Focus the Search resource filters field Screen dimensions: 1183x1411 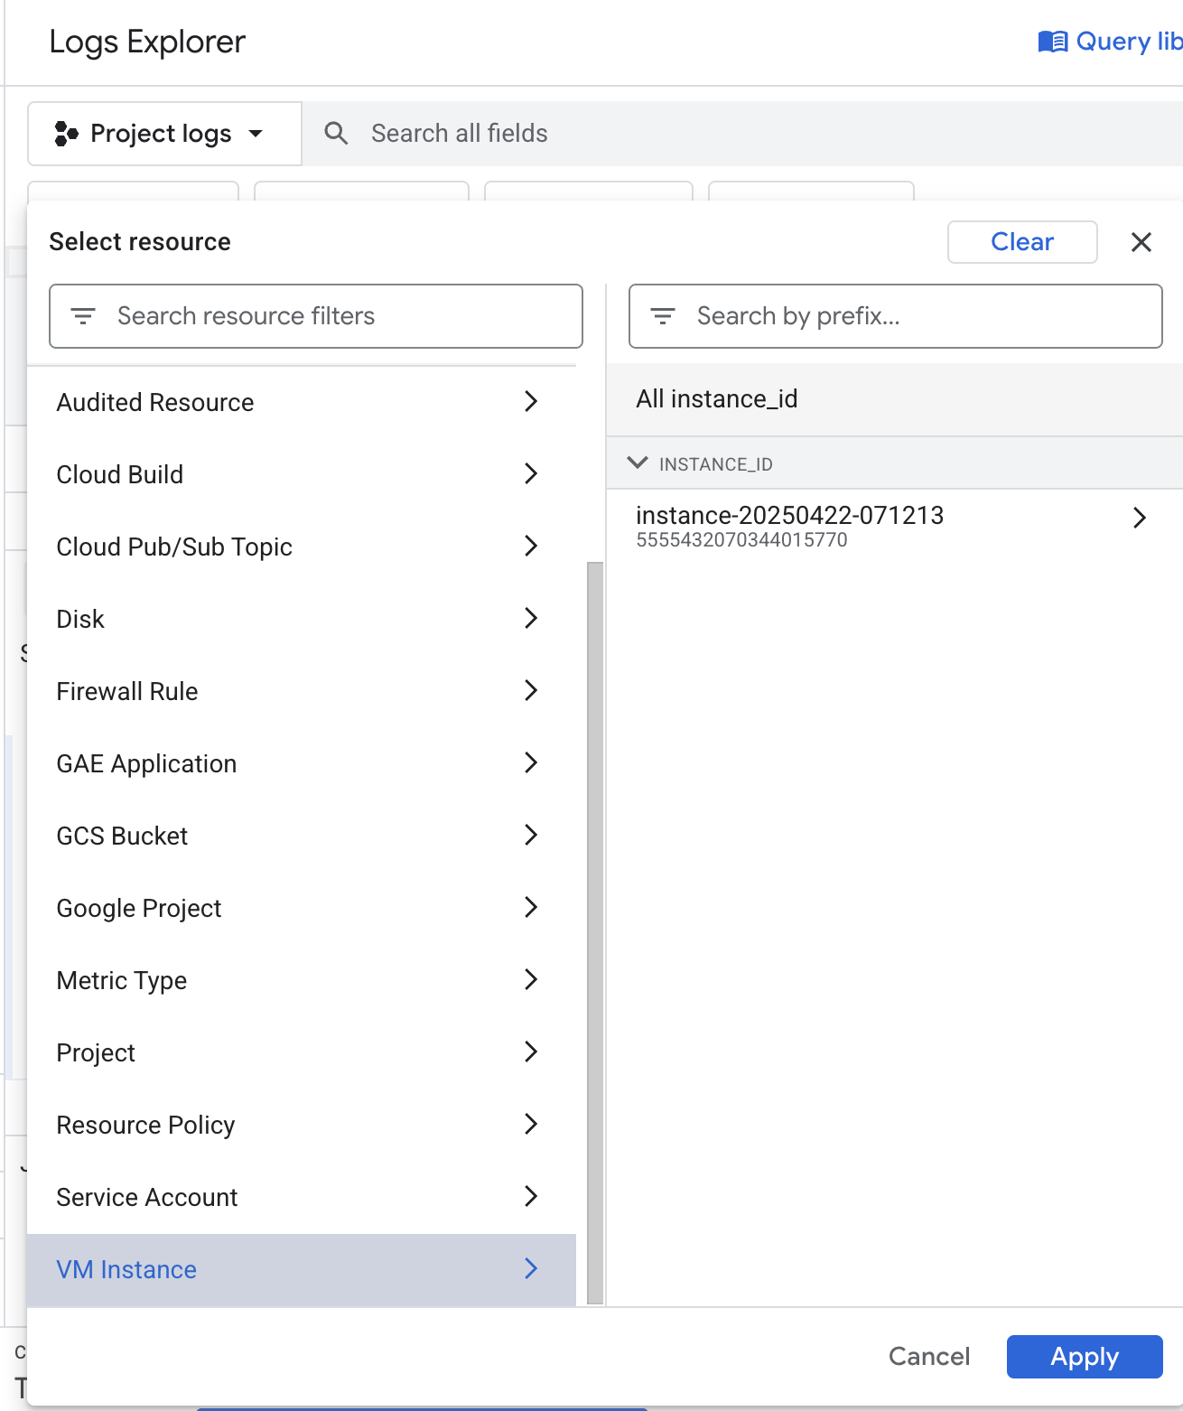click(x=316, y=316)
